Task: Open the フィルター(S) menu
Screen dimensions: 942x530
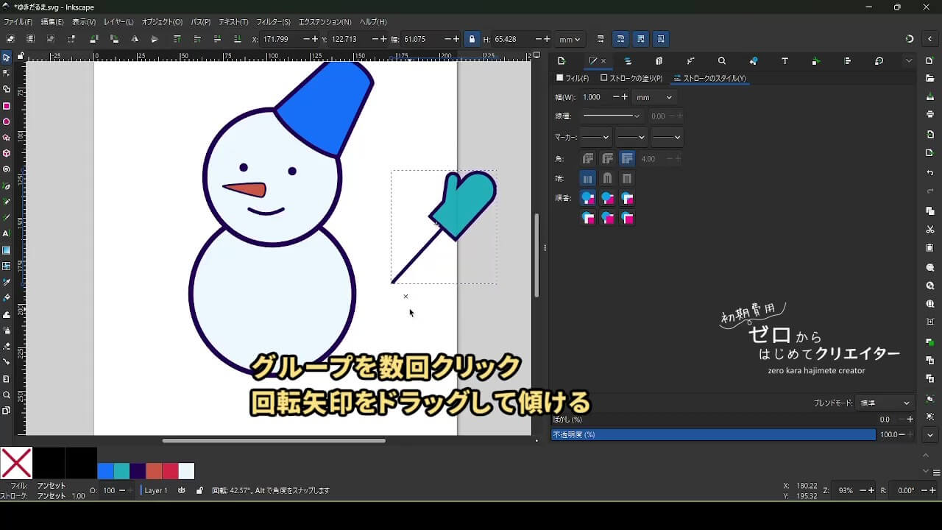Action: pyautogui.click(x=273, y=22)
